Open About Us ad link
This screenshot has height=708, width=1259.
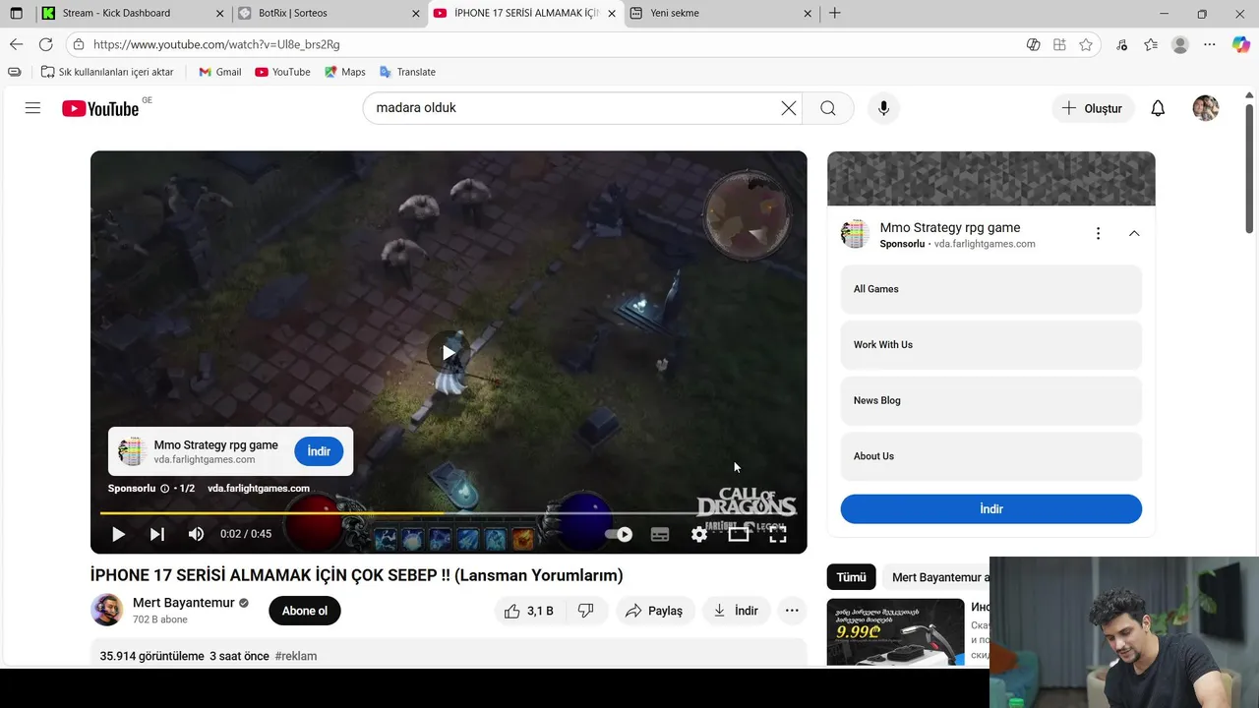pyautogui.click(x=990, y=456)
